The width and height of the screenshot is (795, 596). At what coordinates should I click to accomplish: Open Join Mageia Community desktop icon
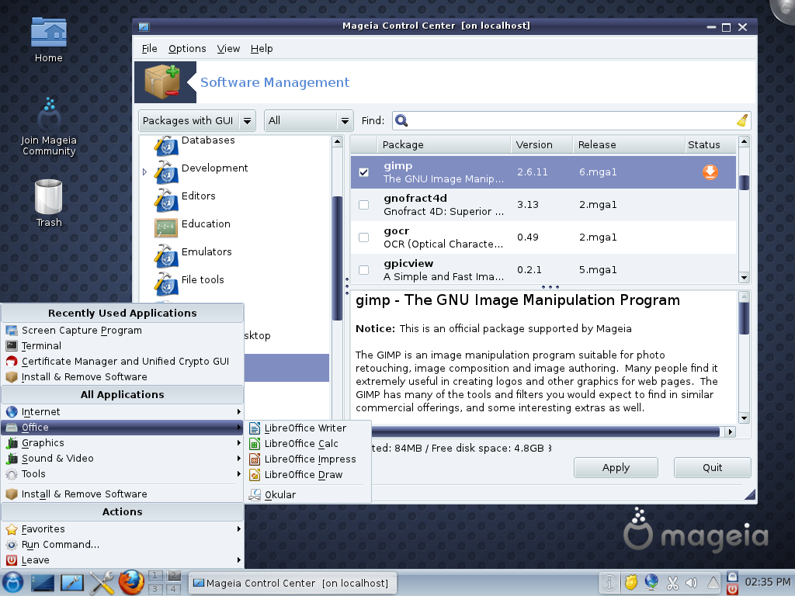[x=49, y=113]
